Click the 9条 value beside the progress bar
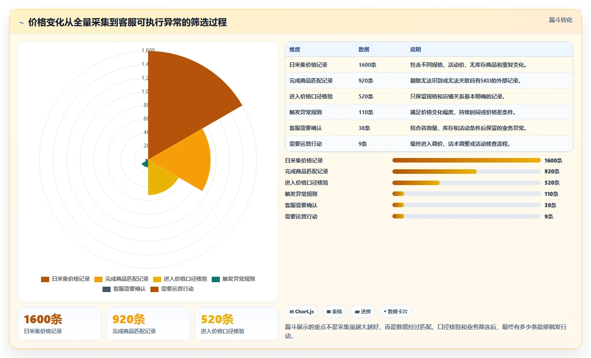The image size is (591, 358). [x=549, y=217]
